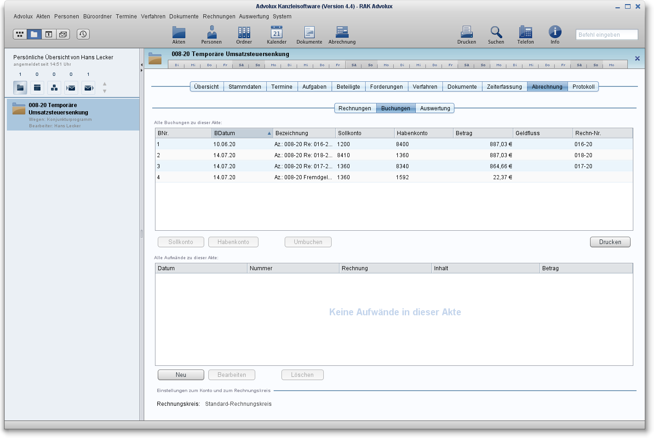This screenshot has height=438, width=654.
Task: Open the Büroordner menu
Action: click(98, 17)
